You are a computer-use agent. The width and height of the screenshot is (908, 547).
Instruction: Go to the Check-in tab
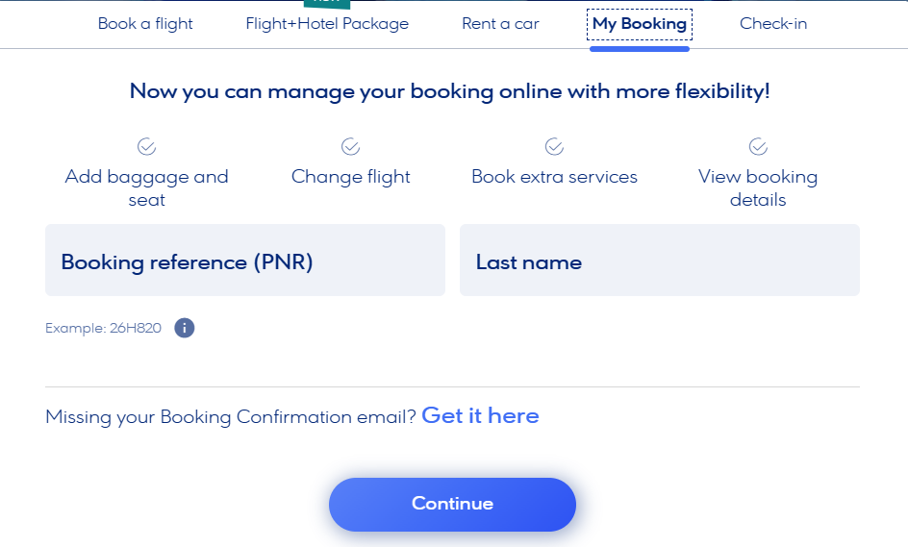[x=773, y=24]
